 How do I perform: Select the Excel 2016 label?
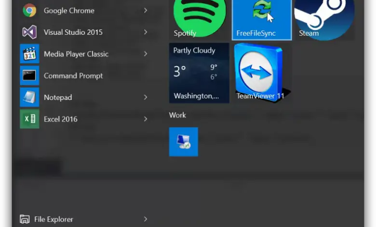pos(61,119)
